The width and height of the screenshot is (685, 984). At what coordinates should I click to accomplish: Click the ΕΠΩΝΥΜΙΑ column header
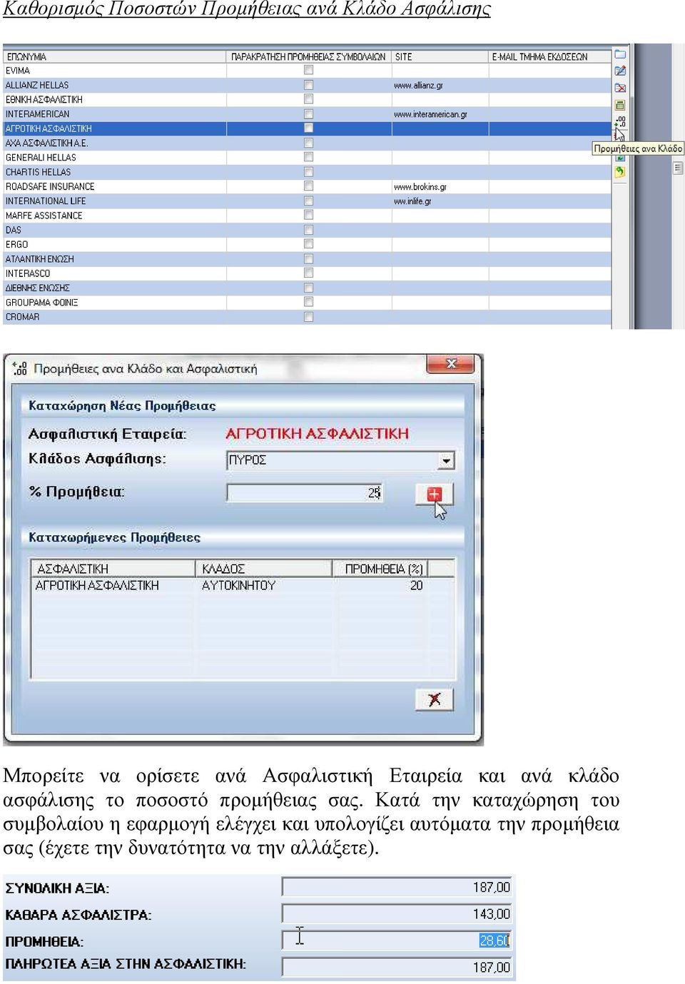[115, 56]
